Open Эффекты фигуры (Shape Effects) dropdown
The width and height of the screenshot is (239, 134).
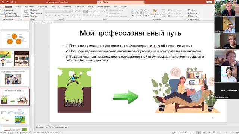[x=176, y=16]
